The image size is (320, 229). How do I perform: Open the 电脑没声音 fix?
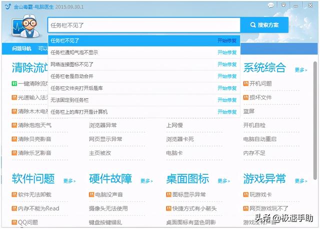click(x=109, y=194)
